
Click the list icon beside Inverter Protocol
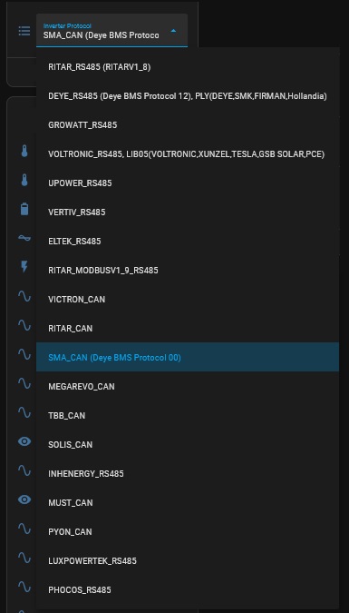24,31
